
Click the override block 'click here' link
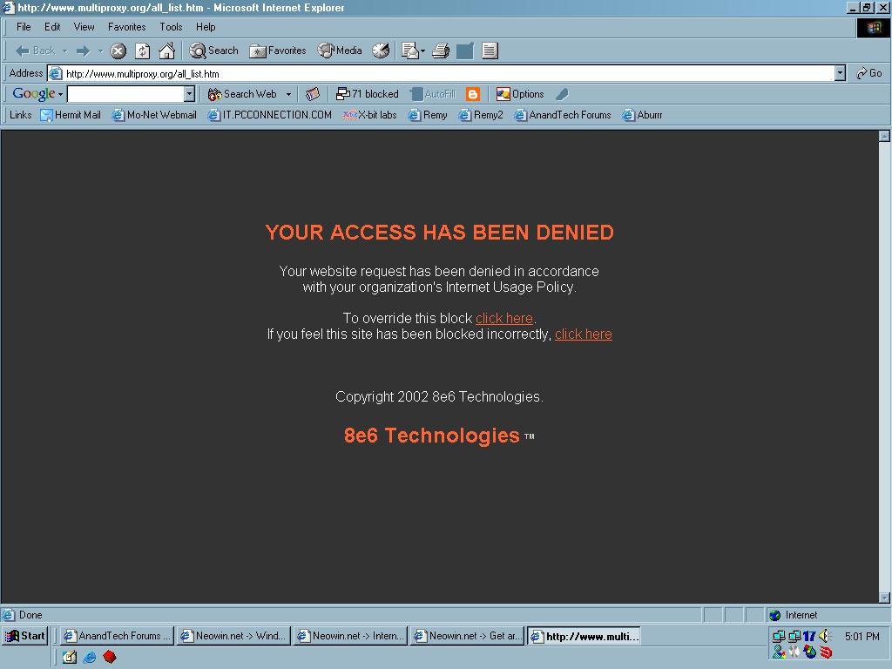(504, 319)
